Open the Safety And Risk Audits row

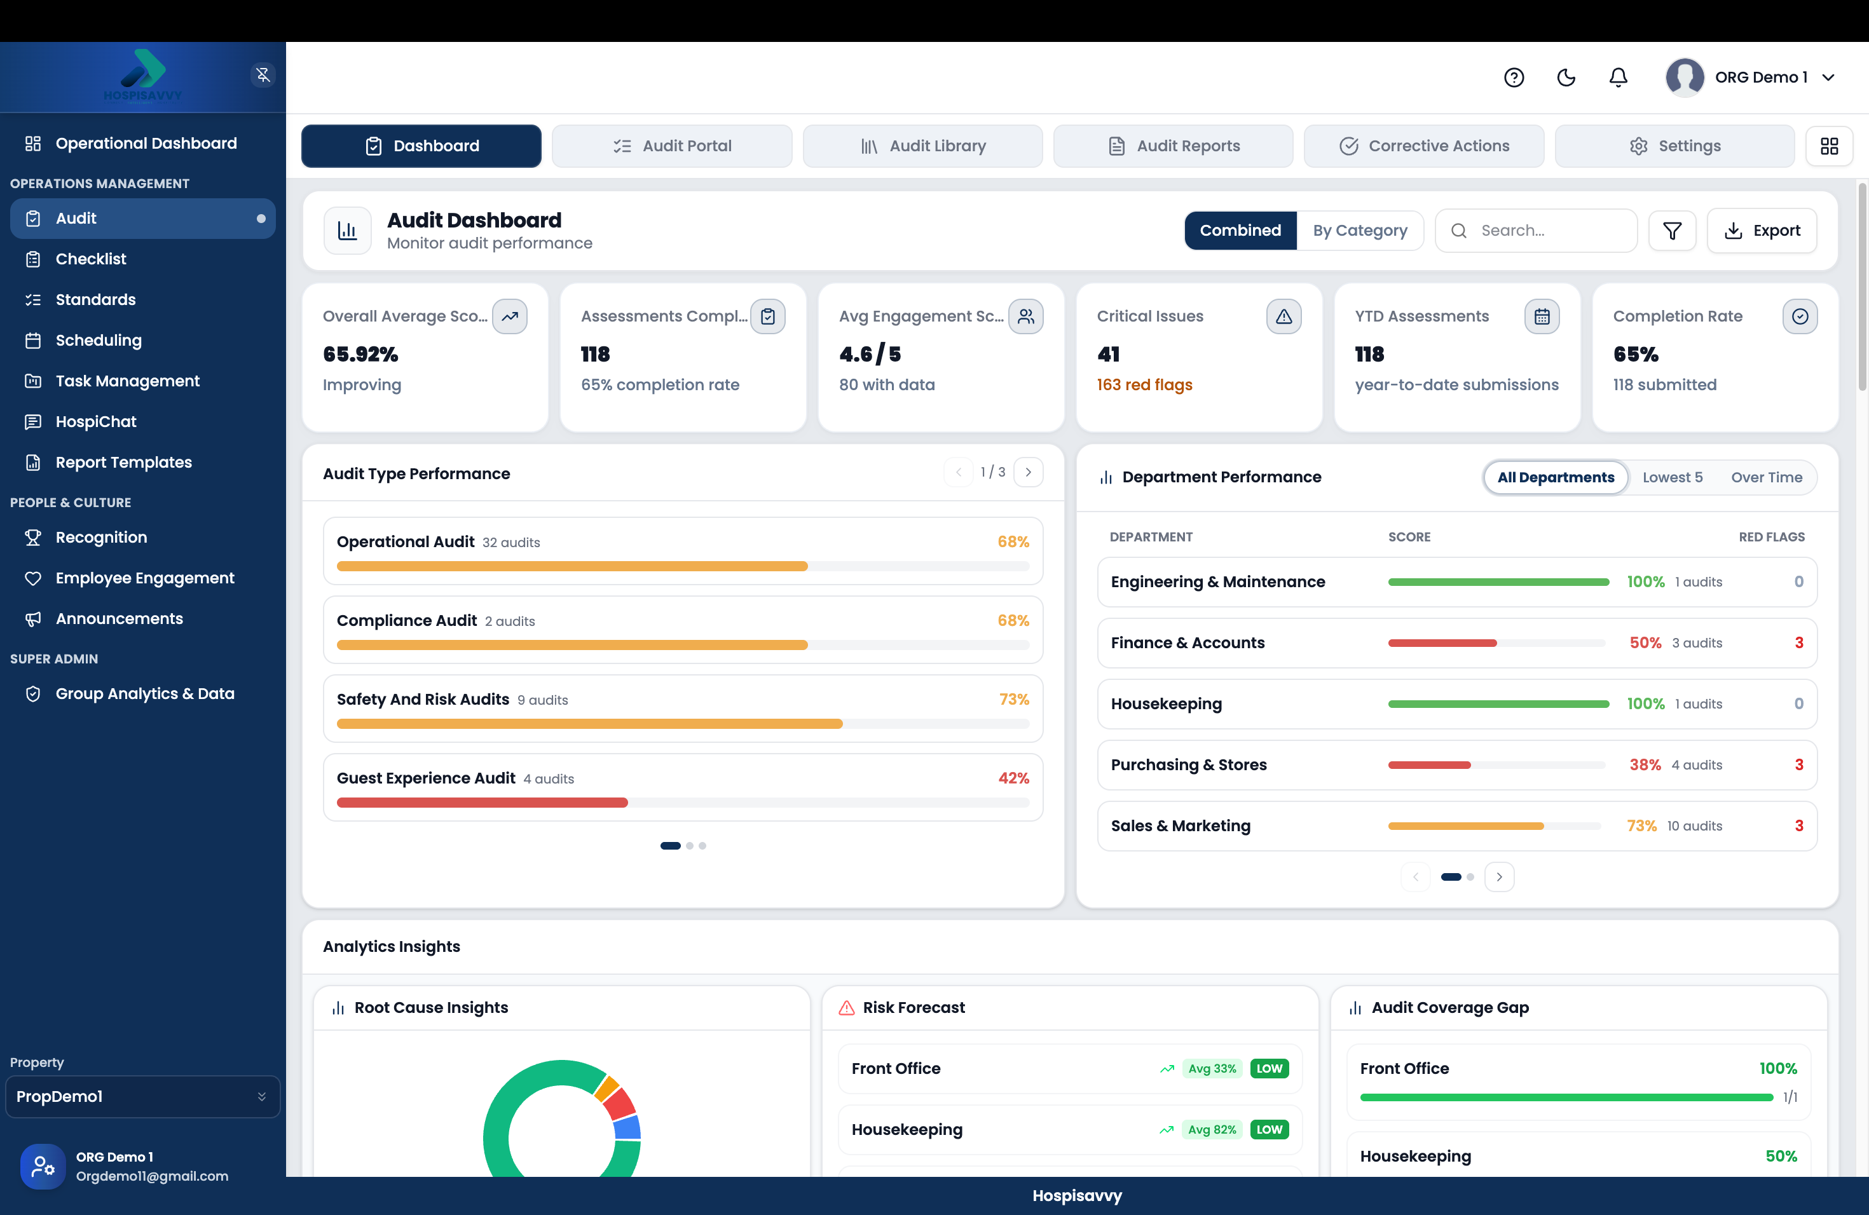682,709
